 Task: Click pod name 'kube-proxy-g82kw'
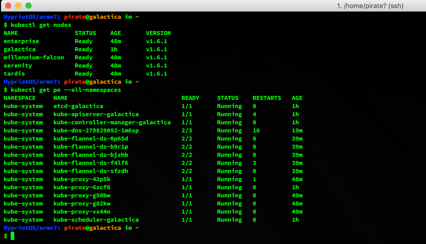click(82, 204)
